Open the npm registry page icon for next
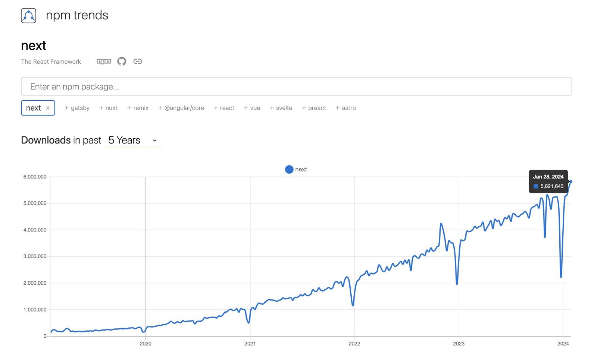Viewport: 597px width, 363px height. click(103, 61)
